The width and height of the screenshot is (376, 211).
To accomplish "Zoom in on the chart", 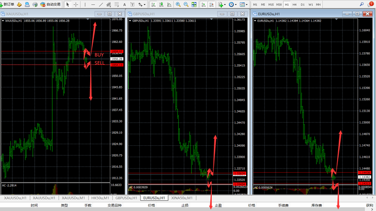I will click(x=178, y=4).
